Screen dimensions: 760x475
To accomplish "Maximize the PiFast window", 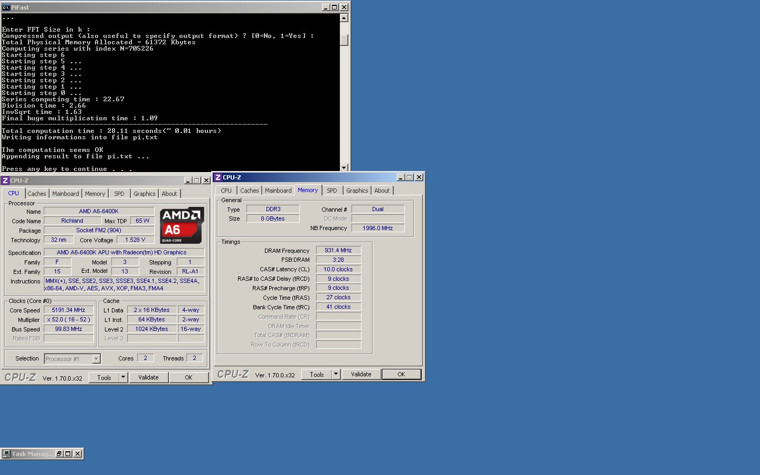I will (335, 7).
